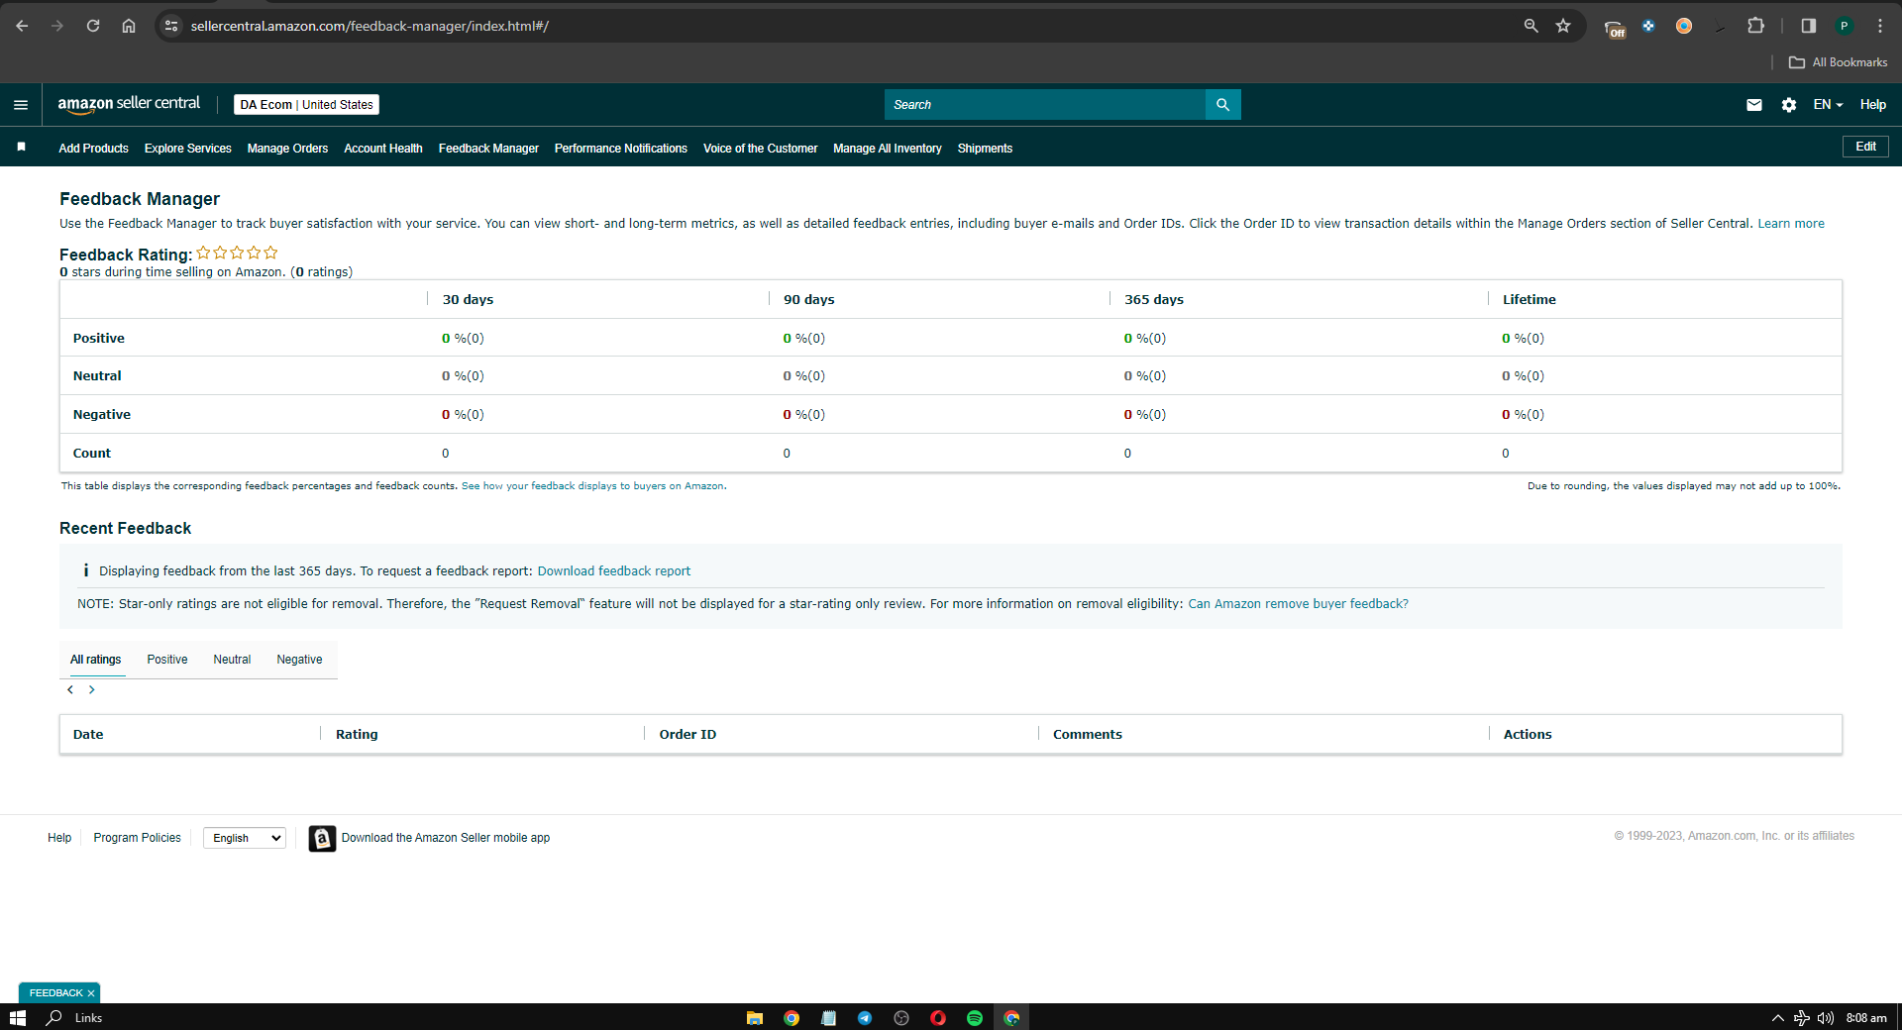Reload the page

tap(93, 26)
